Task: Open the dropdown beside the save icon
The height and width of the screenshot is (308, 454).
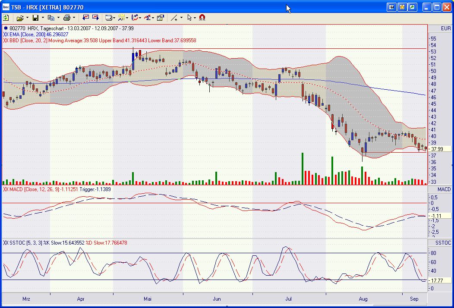Action: coord(42,18)
